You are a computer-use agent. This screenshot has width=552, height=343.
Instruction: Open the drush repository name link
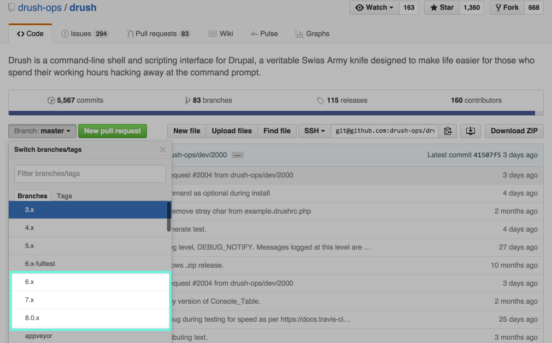click(x=83, y=8)
